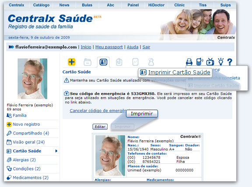Open the Bulas top menu item
Viewport: 252px width, 187px height.
pos(87,5)
